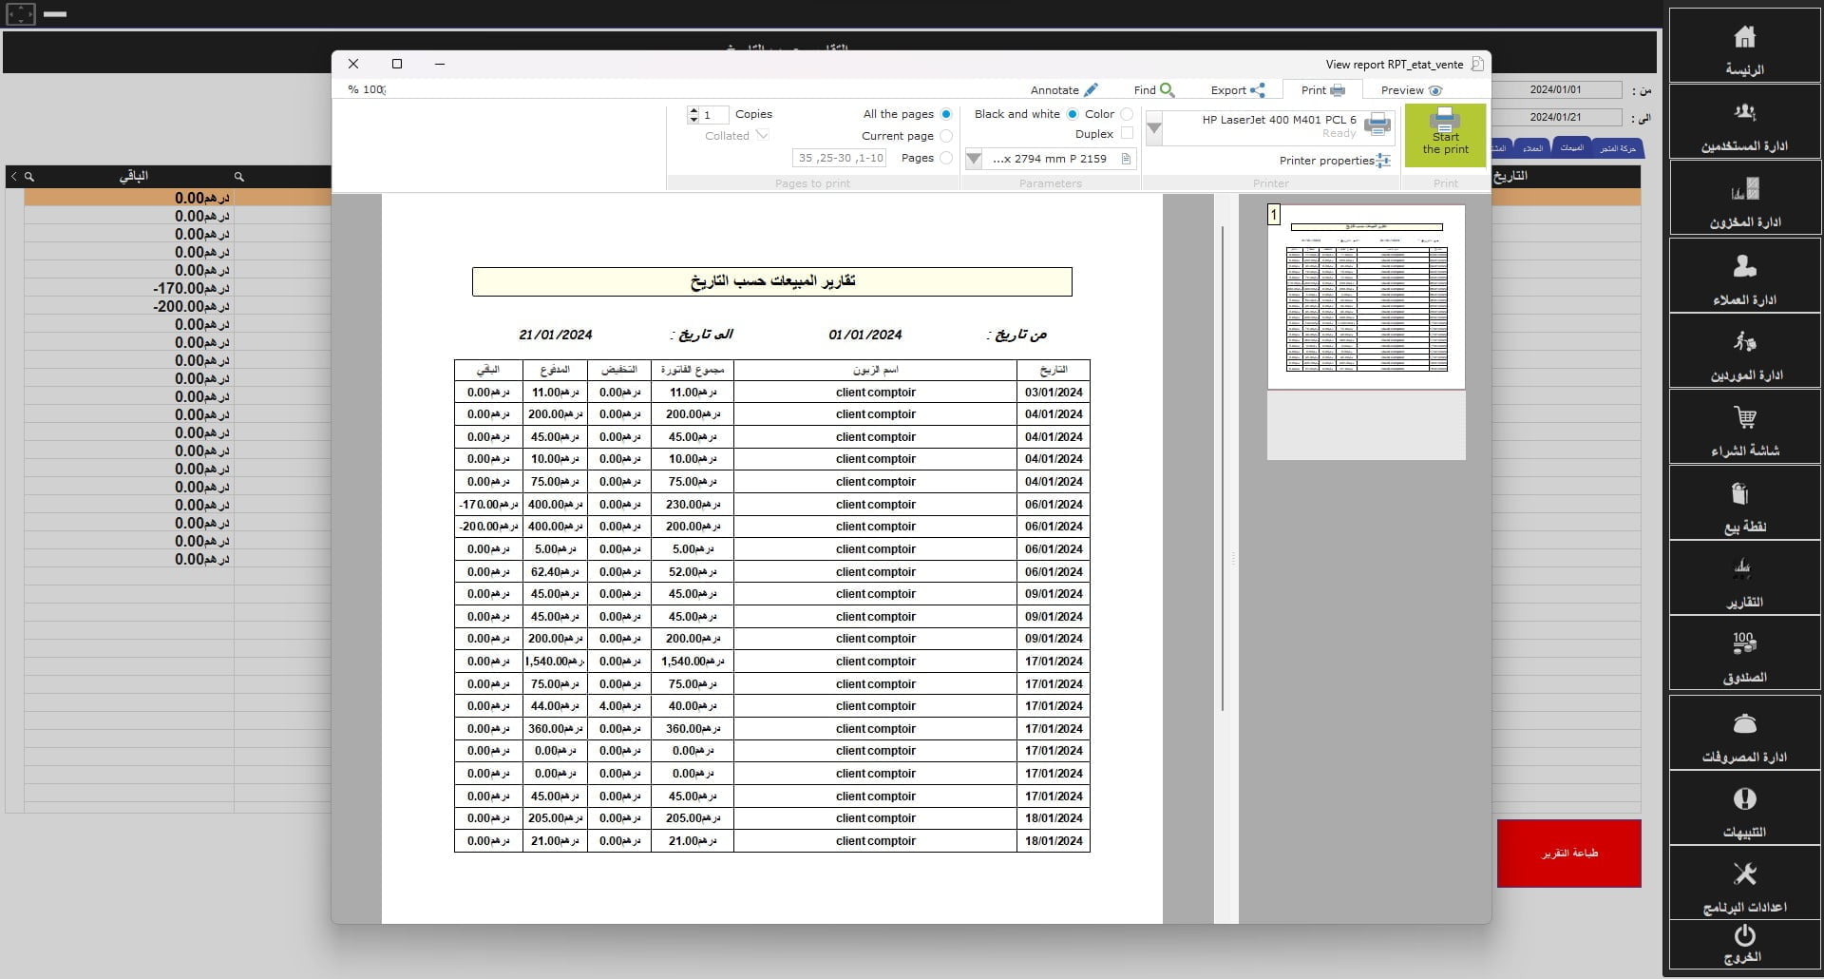Click the Find magnifier icon

[1168, 90]
